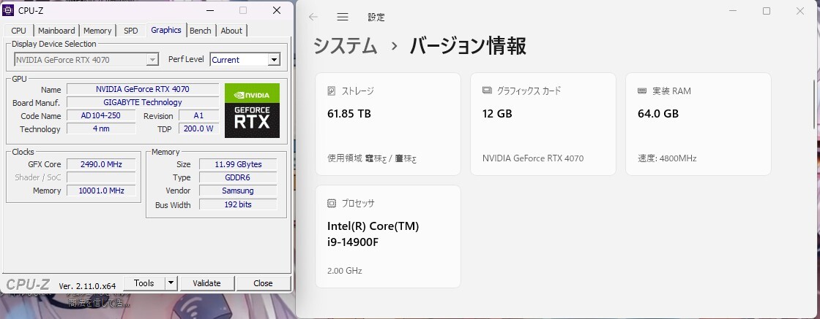Maximize the Settings window

point(767,11)
